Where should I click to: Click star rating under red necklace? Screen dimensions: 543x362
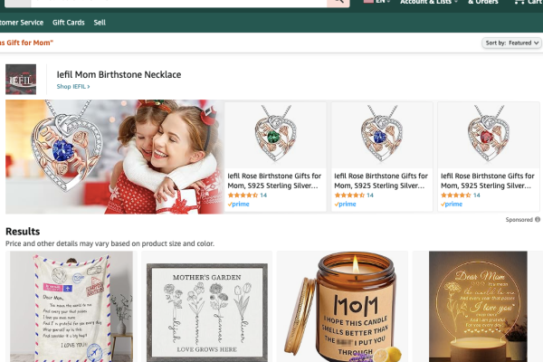point(456,195)
